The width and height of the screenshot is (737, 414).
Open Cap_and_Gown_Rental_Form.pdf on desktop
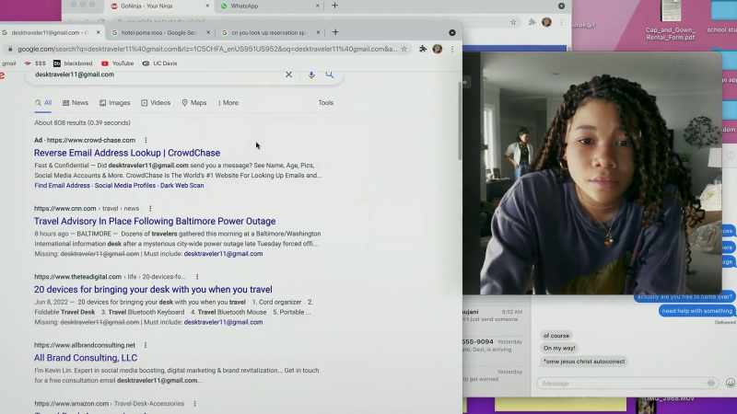(671, 21)
